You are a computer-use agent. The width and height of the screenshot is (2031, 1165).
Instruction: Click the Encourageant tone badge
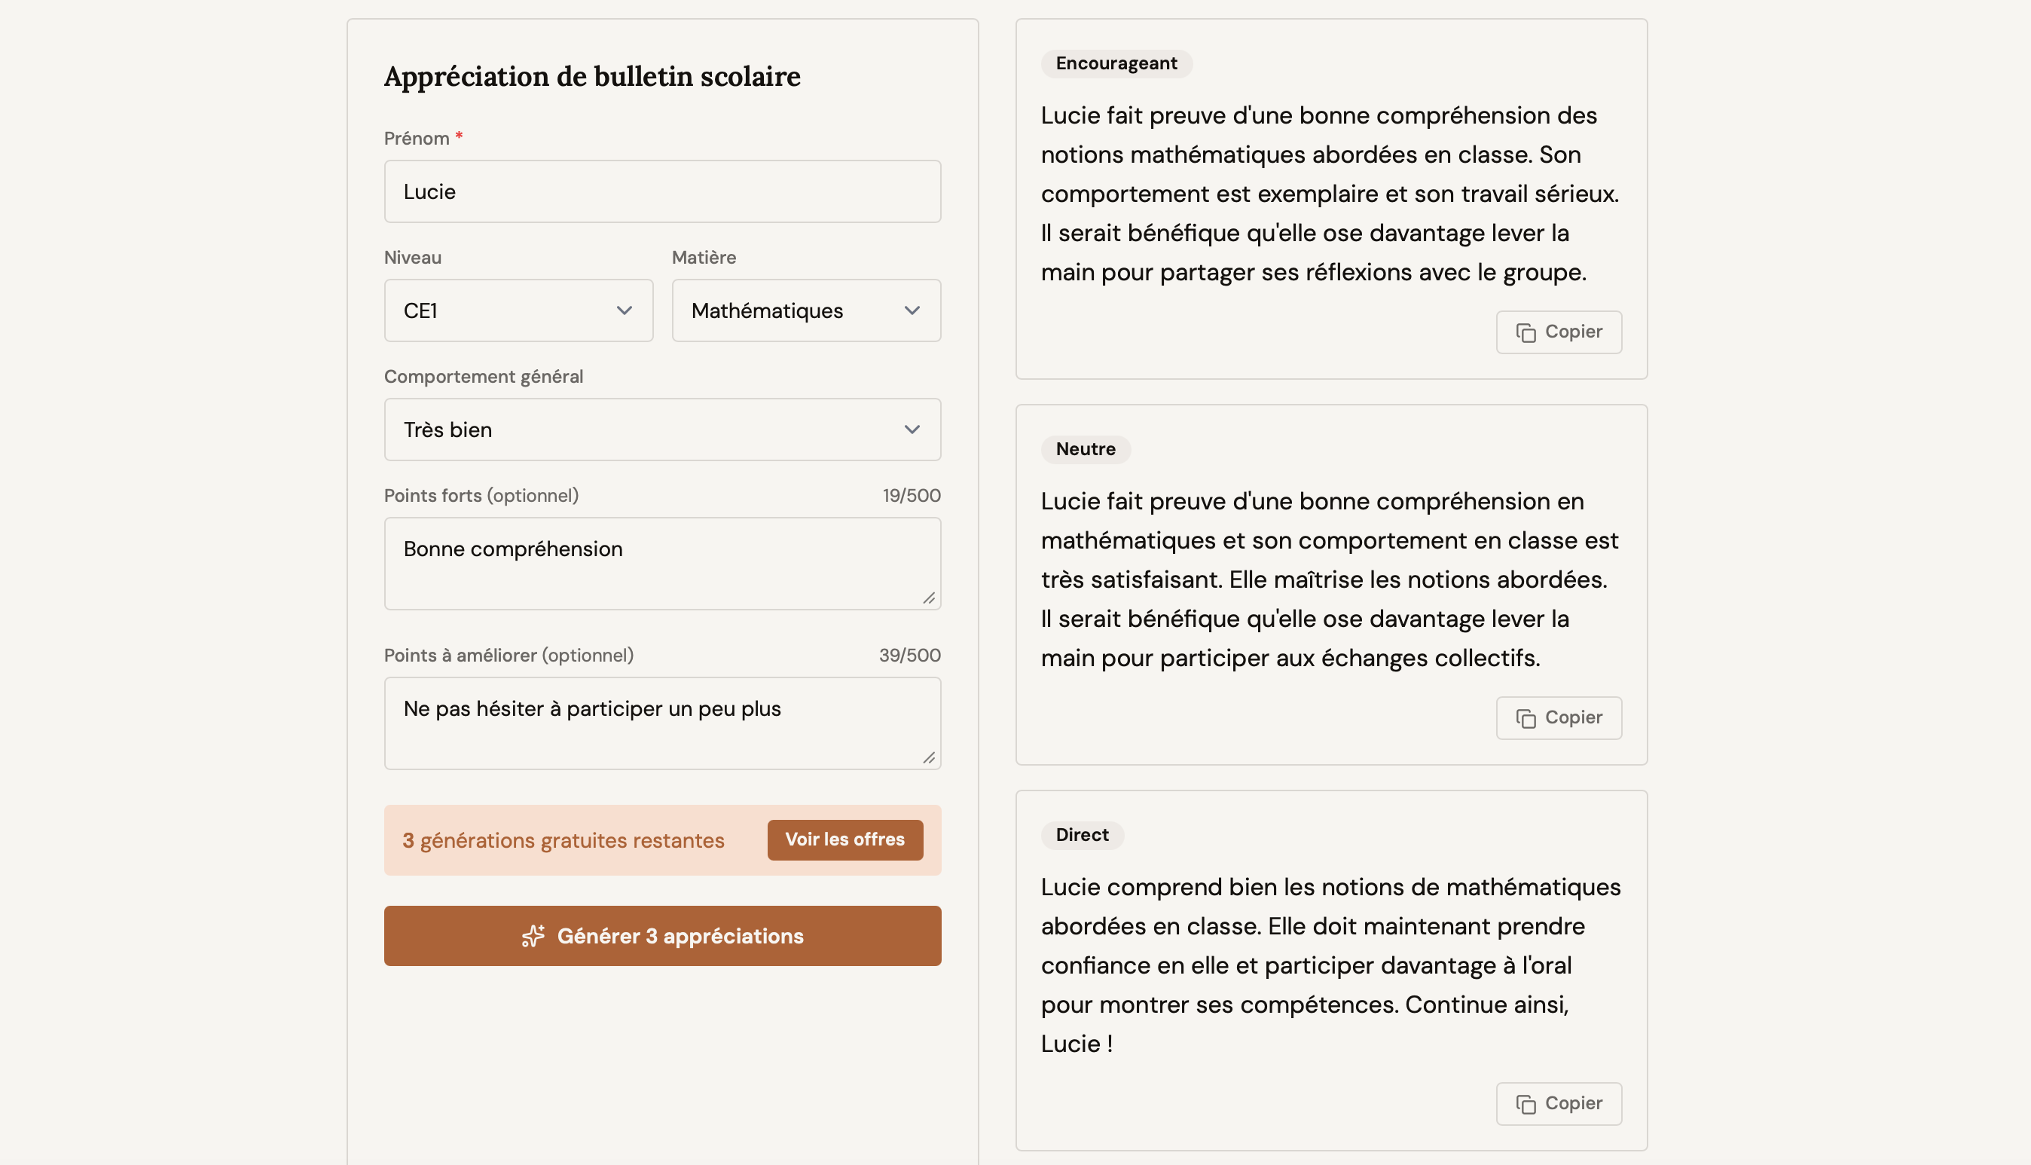(x=1116, y=63)
